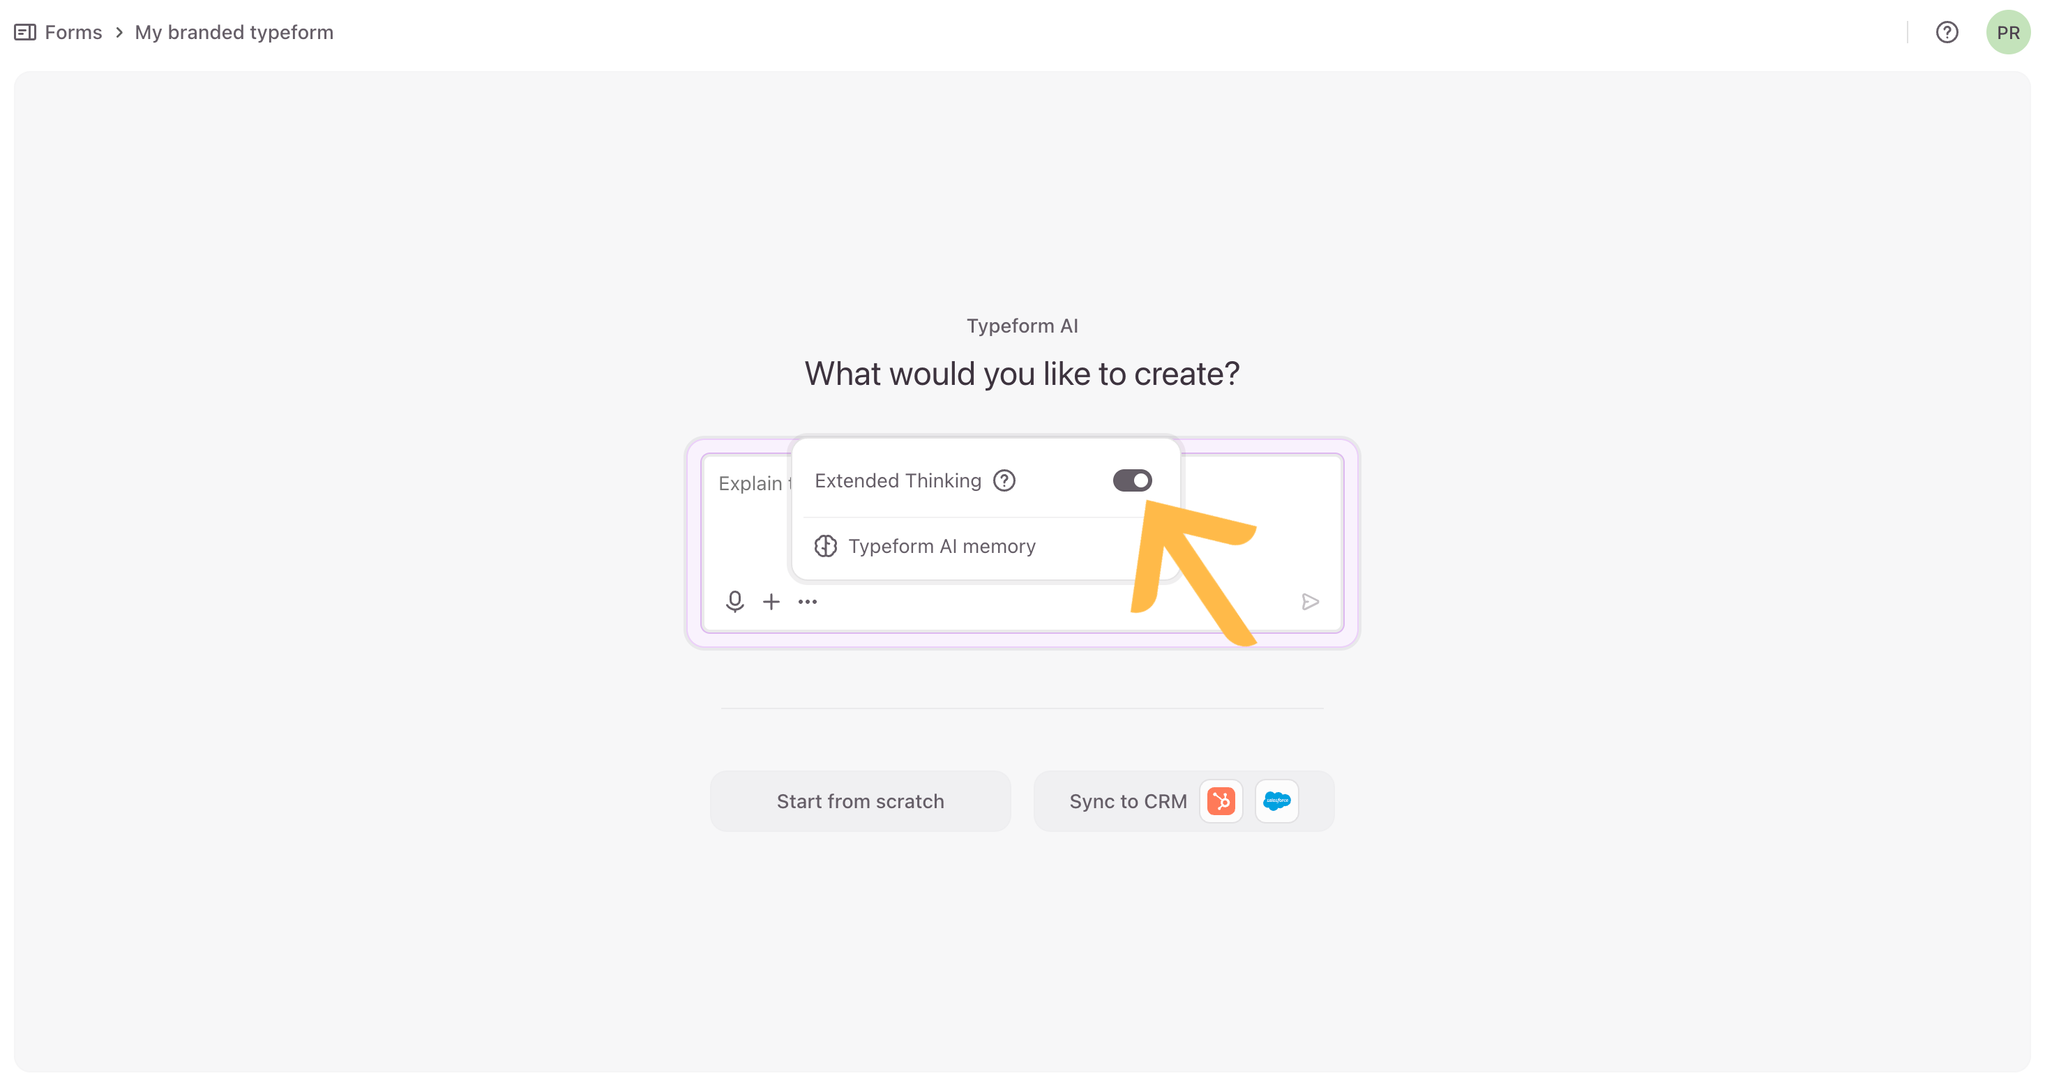Open the three-dot more options menu
The width and height of the screenshot is (2045, 1078).
coord(808,602)
